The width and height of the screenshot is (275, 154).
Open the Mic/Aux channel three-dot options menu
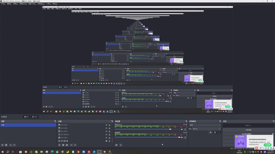(185, 129)
